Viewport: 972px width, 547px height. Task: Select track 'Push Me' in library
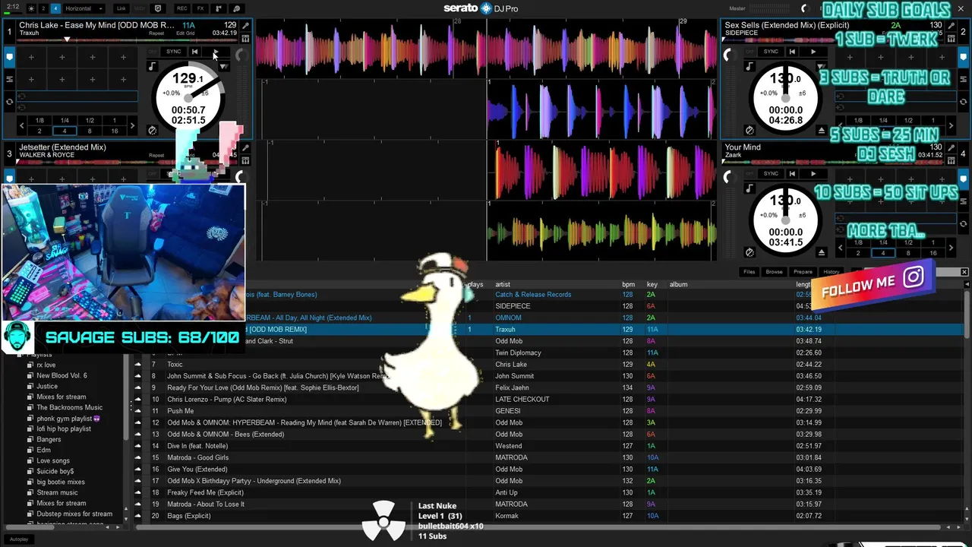181,411
